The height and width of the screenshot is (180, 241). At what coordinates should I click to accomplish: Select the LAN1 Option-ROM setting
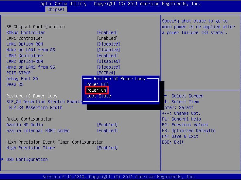pyautogui.click(x=24, y=44)
